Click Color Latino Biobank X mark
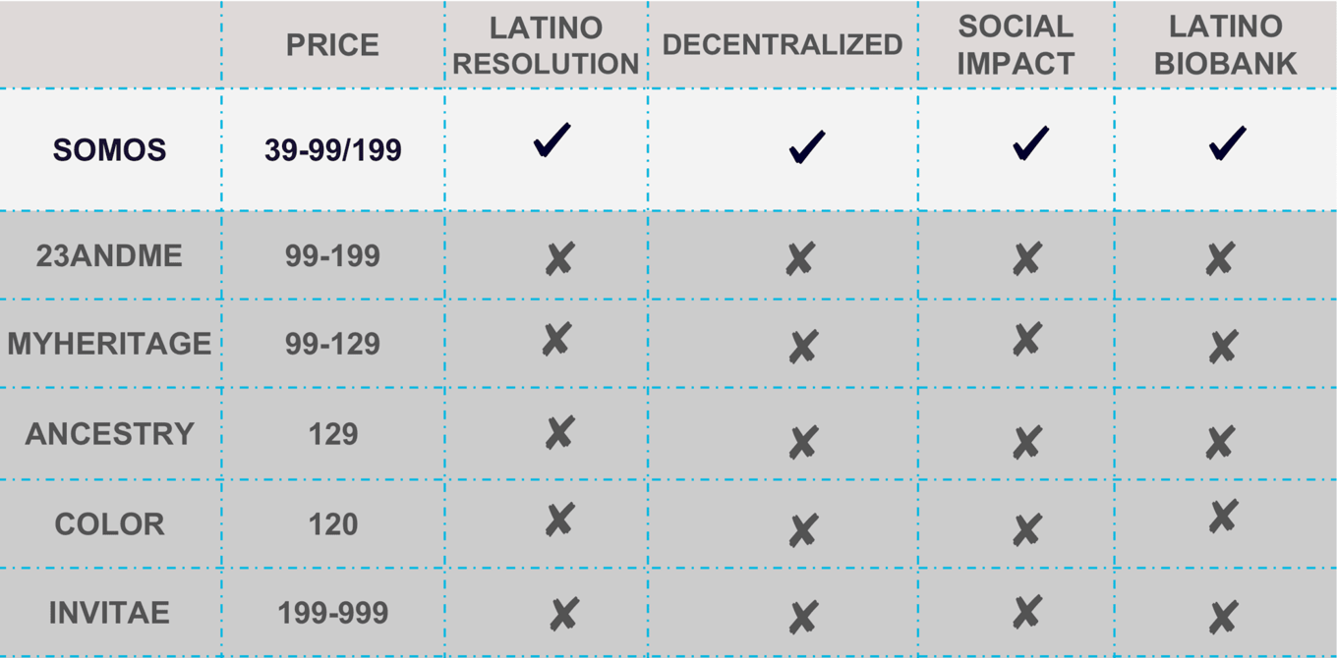1337x658 pixels. (x=1223, y=517)
